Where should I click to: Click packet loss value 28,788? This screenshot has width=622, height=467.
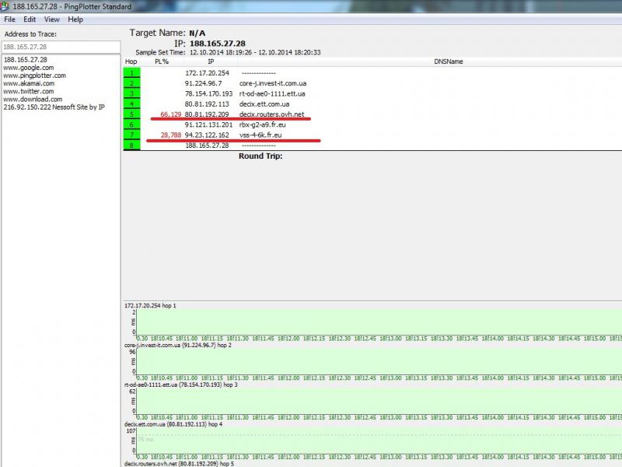coord(170,135)
